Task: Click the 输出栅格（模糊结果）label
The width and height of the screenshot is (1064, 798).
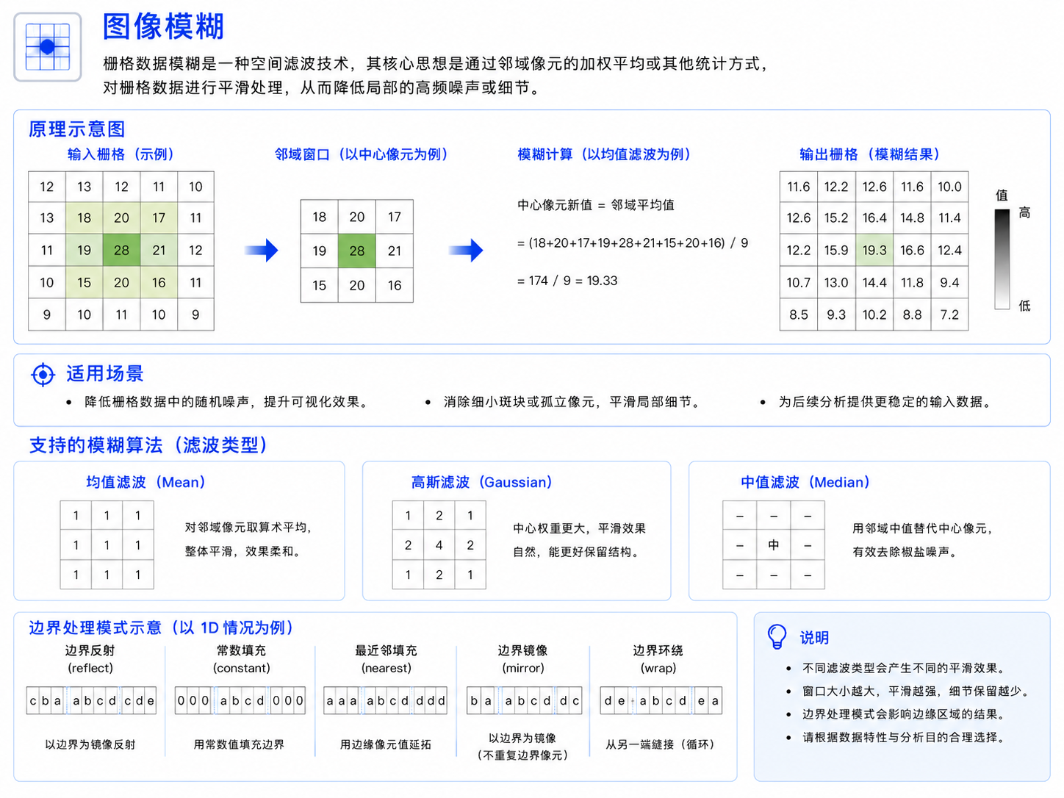Action: click(870, 154)
